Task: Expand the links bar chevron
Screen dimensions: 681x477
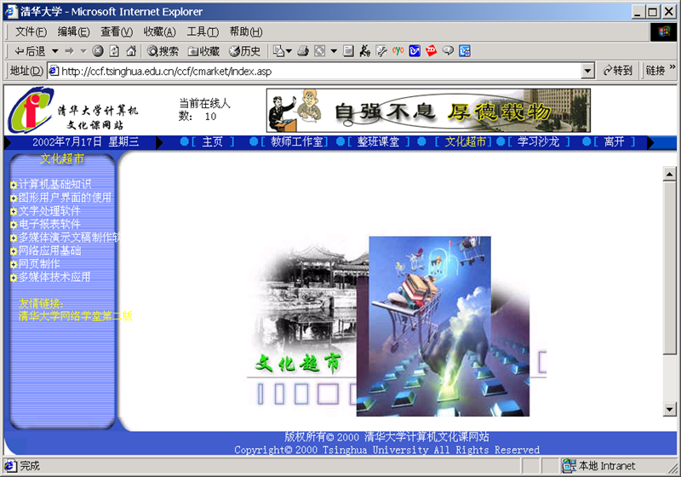Action: click(672, 67)
